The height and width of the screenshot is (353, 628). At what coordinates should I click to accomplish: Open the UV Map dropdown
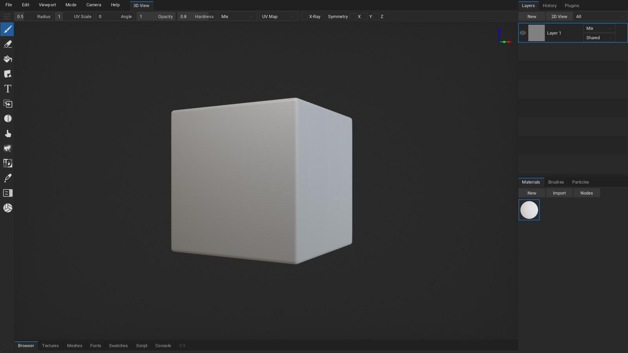pyautogui.click(x=278, y=16)
